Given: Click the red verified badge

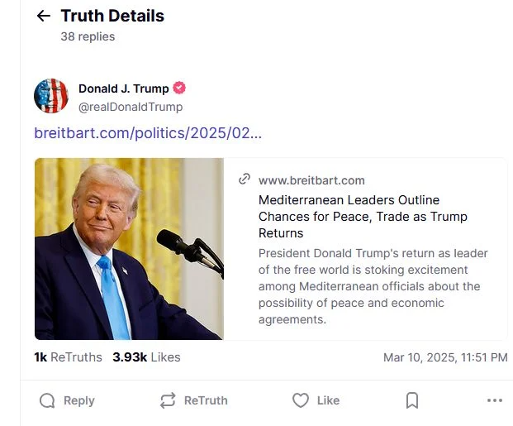Looking at the screenshot, I should click(x=179, y=89).
